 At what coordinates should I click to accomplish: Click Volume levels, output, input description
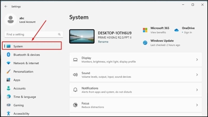(106, 77)
